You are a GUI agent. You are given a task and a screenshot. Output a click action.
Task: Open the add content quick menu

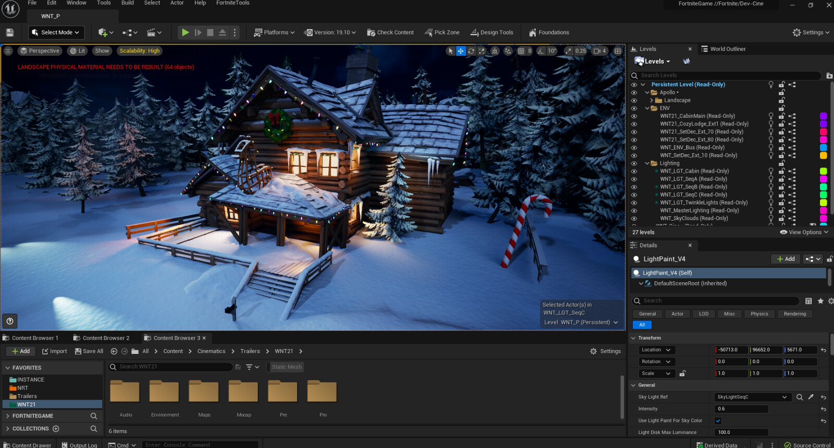[105, 32]
